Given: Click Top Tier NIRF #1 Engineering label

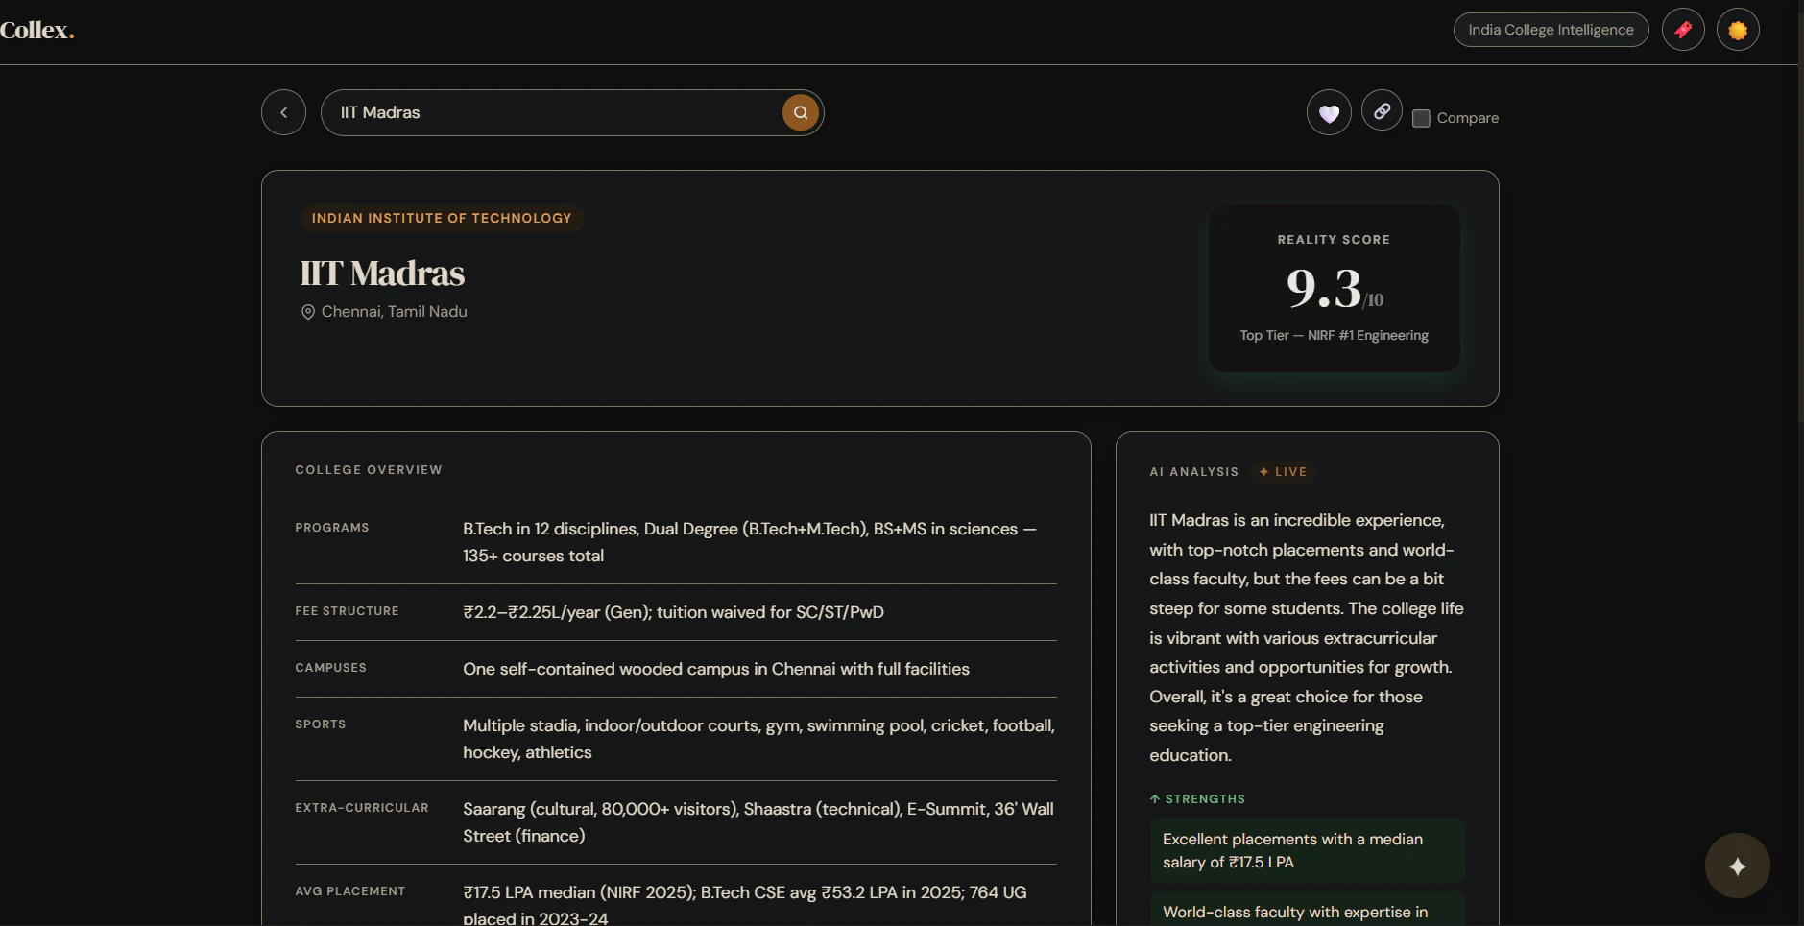Looking at the screenshot, I should pyautogui.click(x=1334, y=335).
